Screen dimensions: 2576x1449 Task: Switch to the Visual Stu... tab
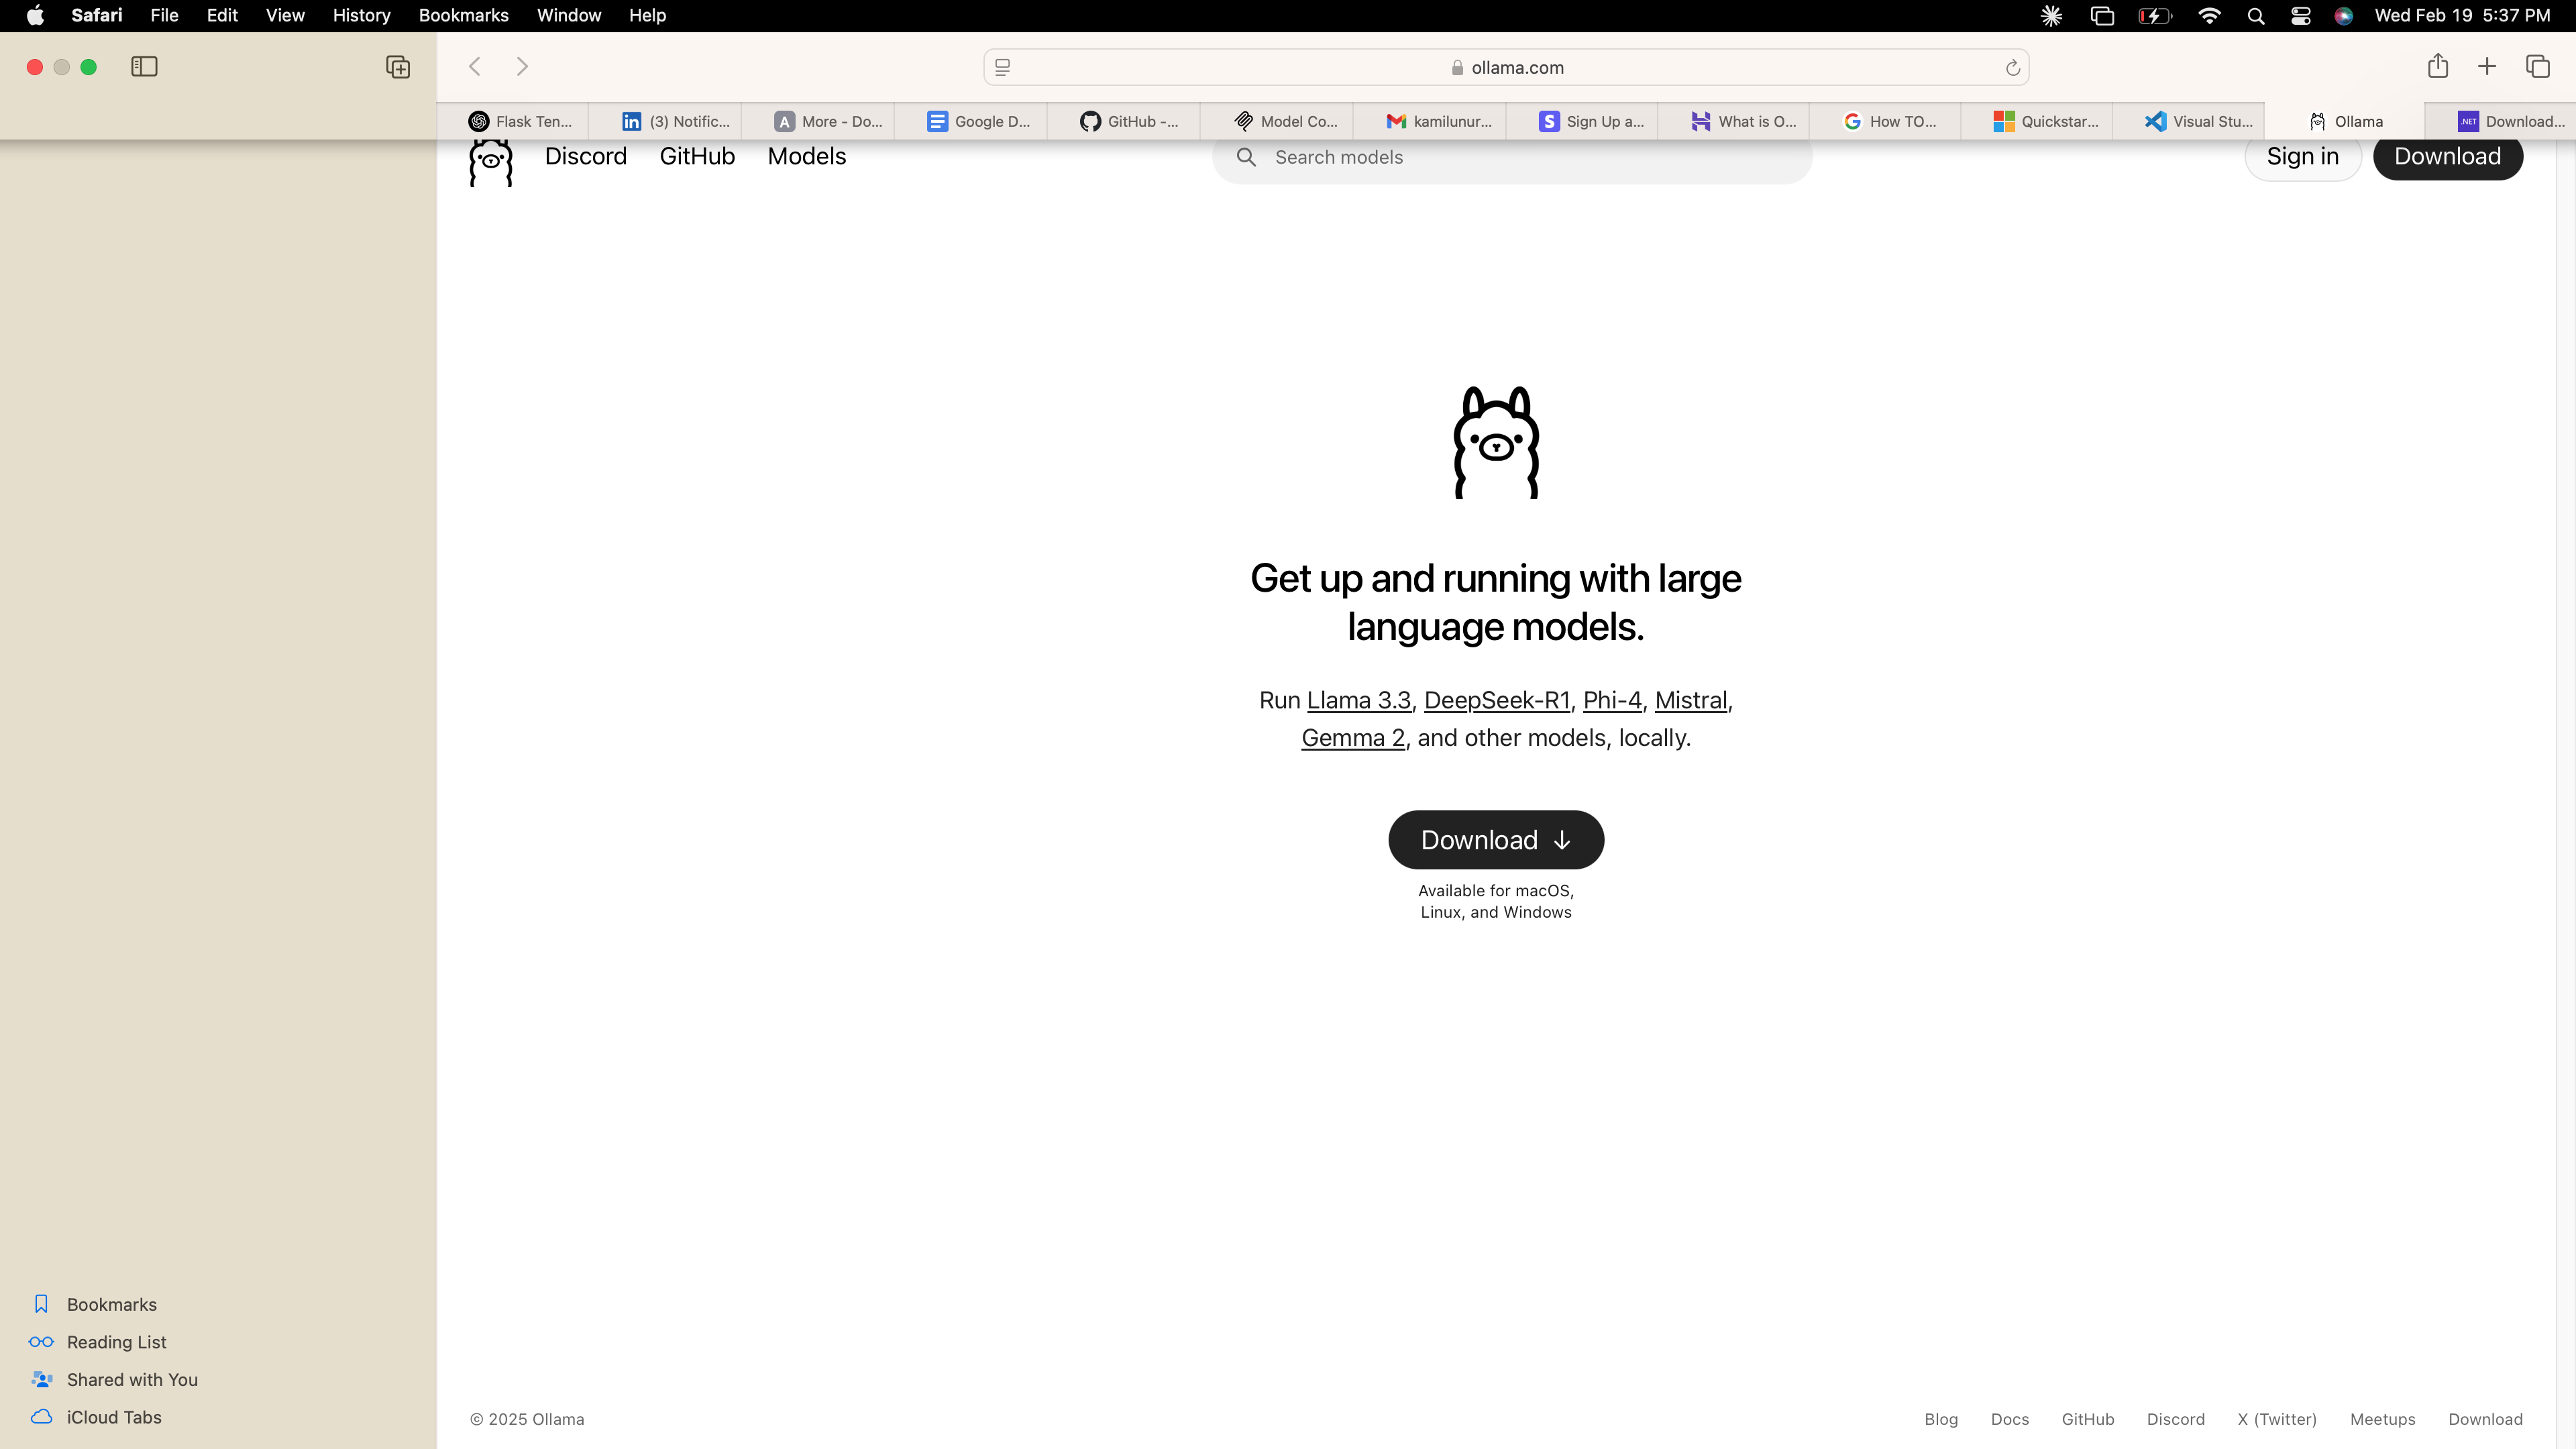(2189, 121)
